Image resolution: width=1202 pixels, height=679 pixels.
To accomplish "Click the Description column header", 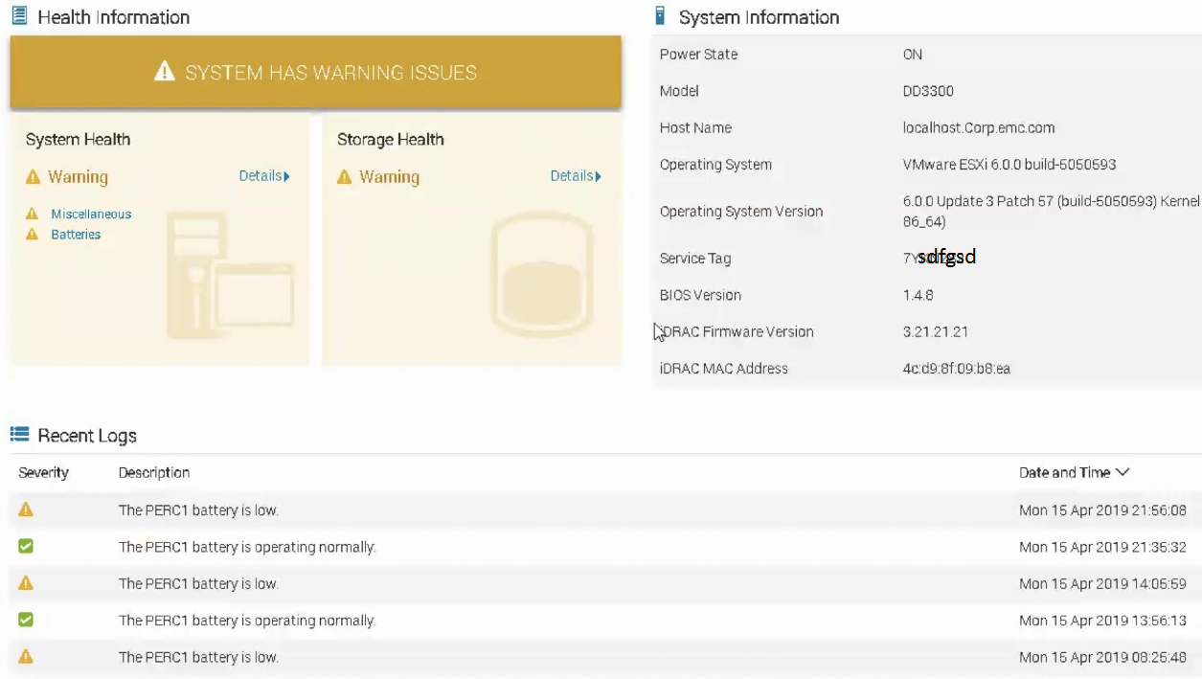I will coord(154,472).
